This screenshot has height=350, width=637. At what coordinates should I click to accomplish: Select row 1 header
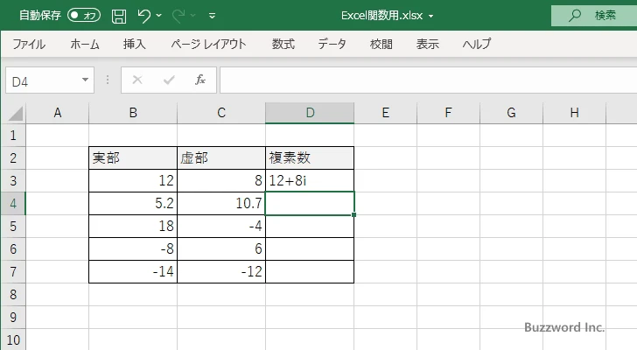point(13,136)
